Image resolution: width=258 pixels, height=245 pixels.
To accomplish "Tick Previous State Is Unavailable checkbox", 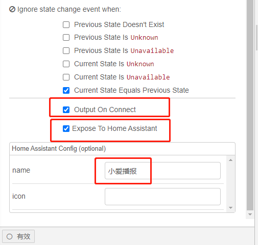I will (x=66, y=50).
